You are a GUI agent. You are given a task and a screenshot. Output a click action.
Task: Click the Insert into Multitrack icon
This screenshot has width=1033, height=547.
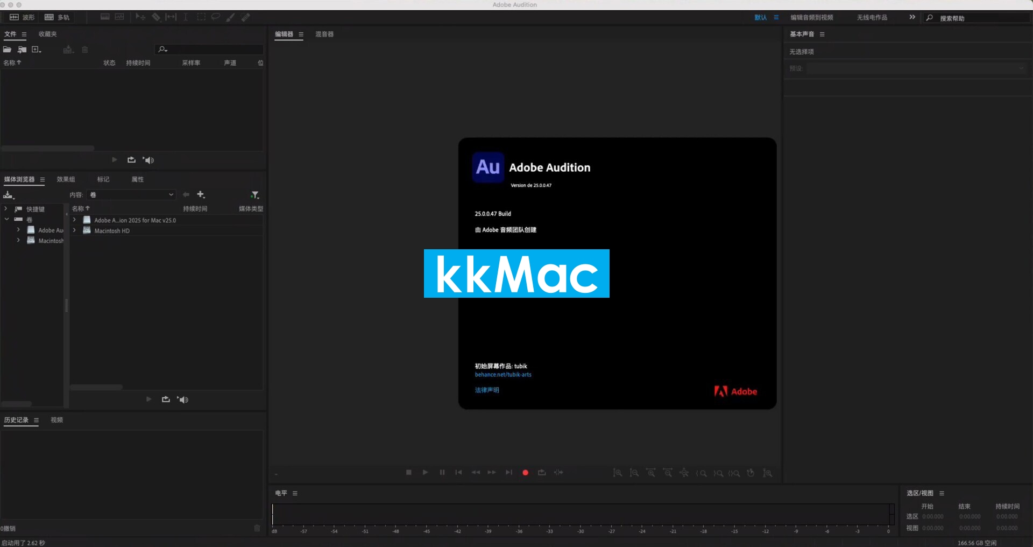coord(68,50)
